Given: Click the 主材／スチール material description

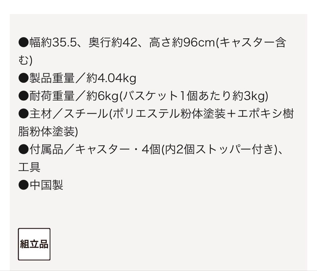Looking at the screenshot, I should (69, 114).
